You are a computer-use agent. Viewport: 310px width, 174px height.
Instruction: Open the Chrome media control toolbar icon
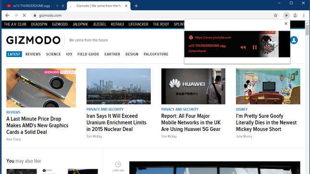tap(286, 15)
